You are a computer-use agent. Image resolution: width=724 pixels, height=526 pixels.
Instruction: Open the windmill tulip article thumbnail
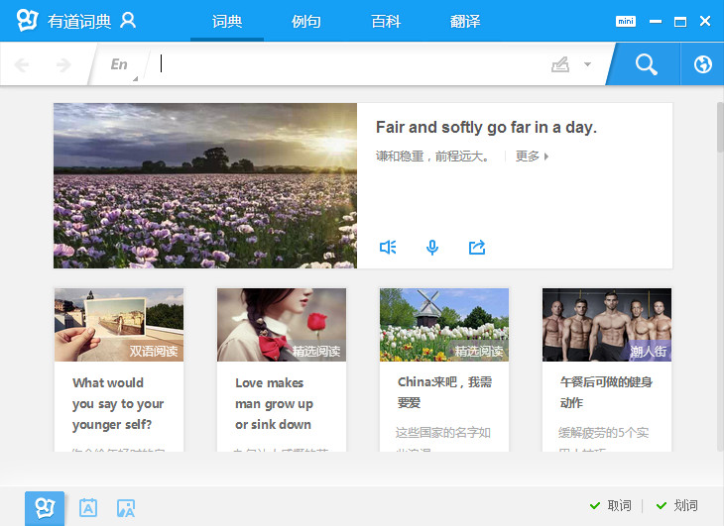(x=444, y=325)
